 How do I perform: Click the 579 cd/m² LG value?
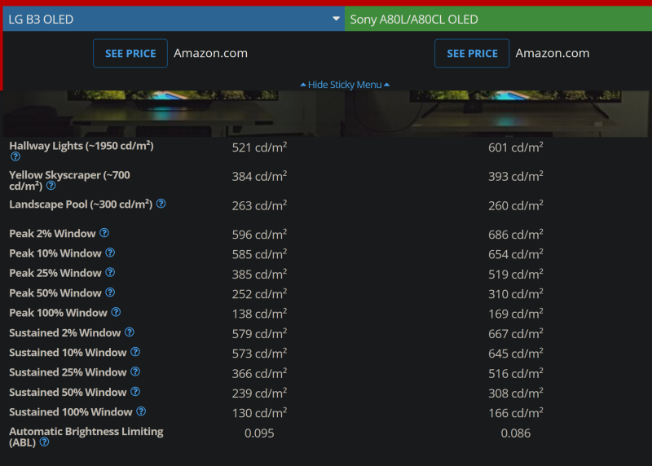pos(259,333)
